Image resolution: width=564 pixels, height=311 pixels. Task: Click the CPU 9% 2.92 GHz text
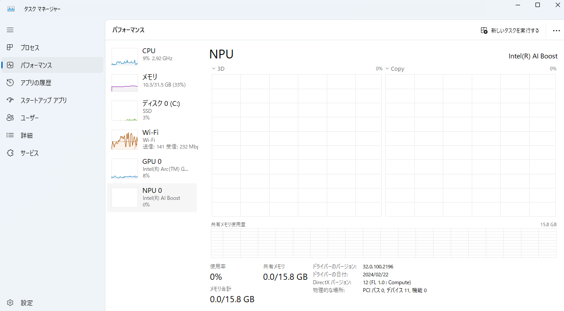[x=157, y=58]
